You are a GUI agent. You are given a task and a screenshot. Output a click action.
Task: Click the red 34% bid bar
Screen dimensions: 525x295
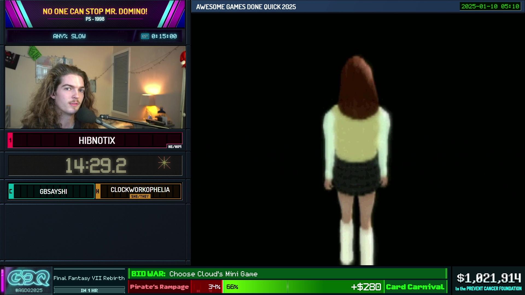(206, 287)
